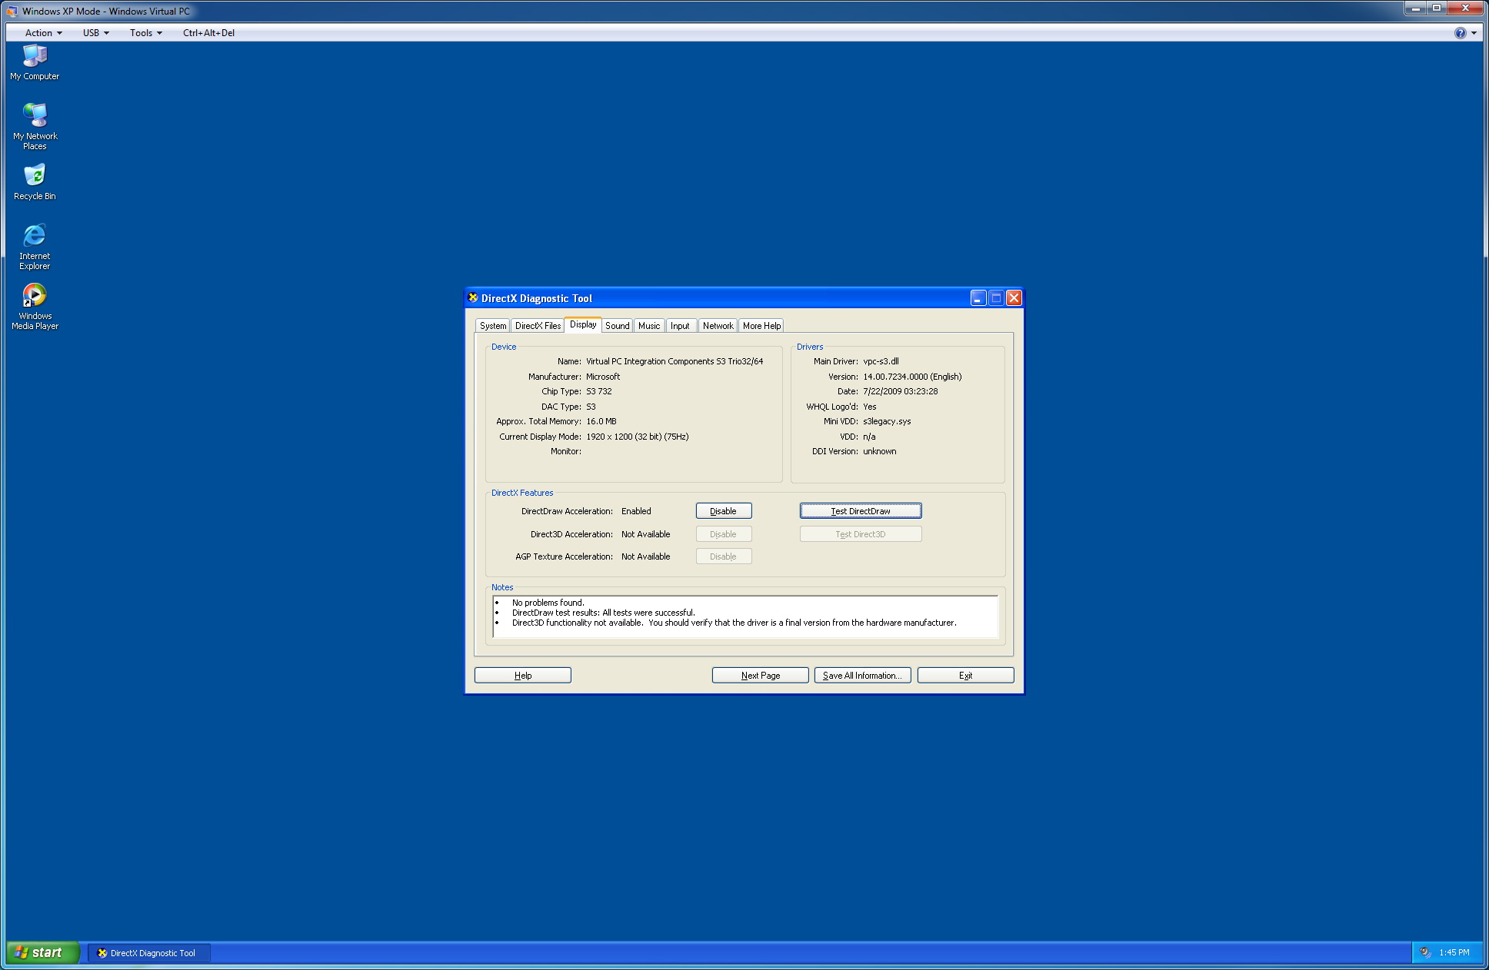Click the DDI Version value 'unknown'
The image size is (1489, 970).
(x=880, y=451)
